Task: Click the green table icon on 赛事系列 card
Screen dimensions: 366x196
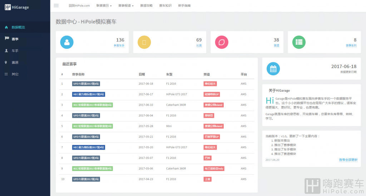Action: (x=299, y=42)
